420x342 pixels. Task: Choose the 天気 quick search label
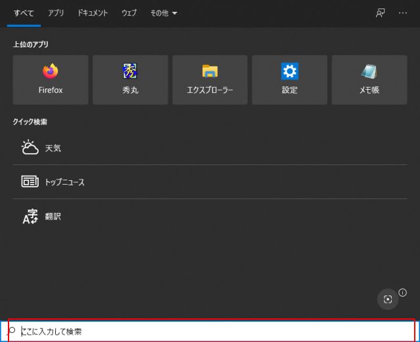point(53,148)
